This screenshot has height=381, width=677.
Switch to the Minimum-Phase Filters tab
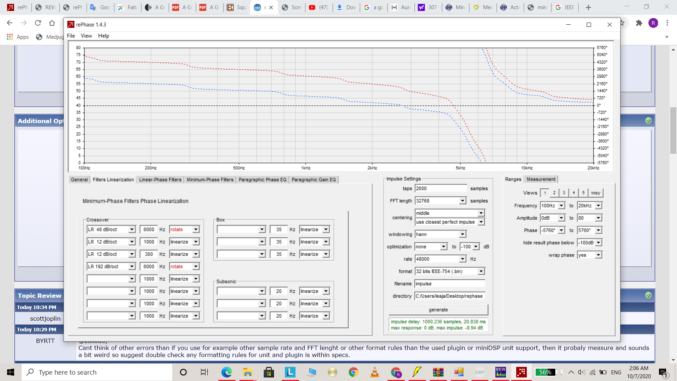[x=210, y=180]
